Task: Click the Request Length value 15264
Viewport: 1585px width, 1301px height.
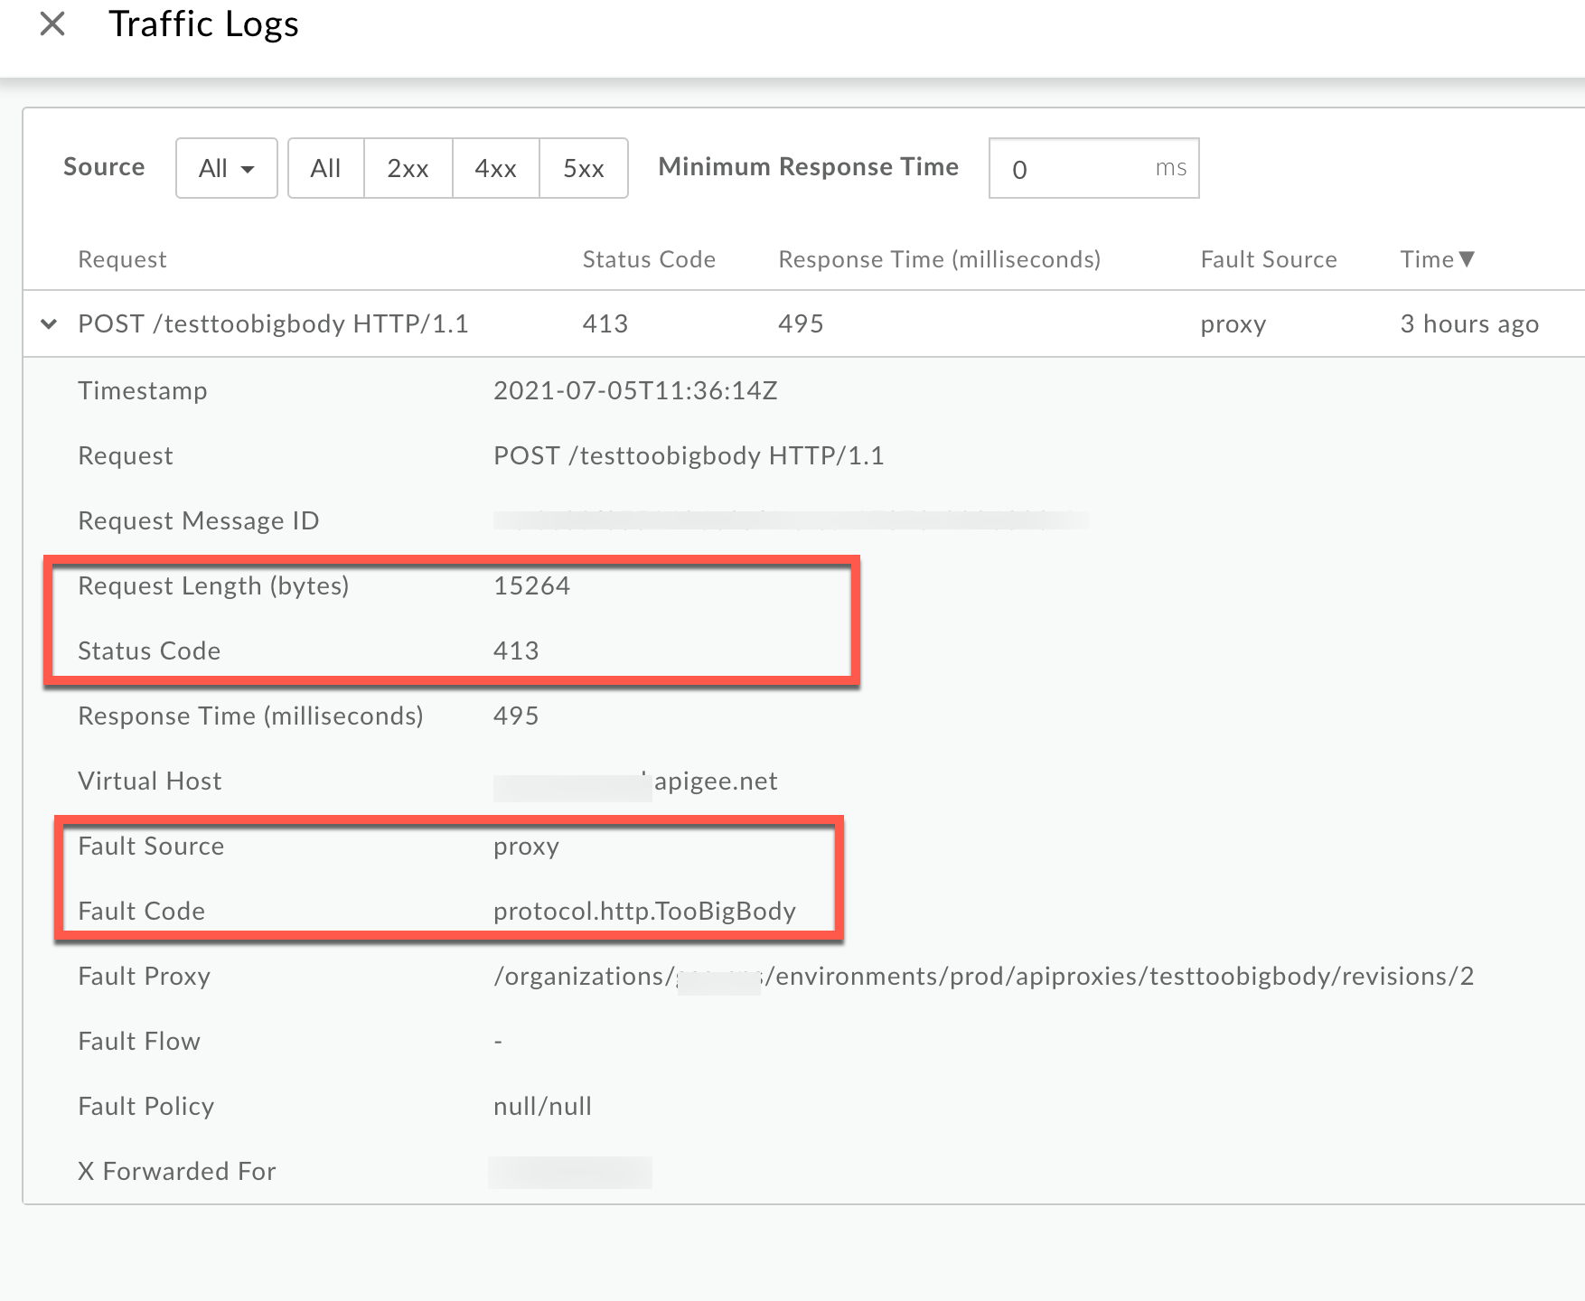Action: pyautogui.click(x=531, y=585)
